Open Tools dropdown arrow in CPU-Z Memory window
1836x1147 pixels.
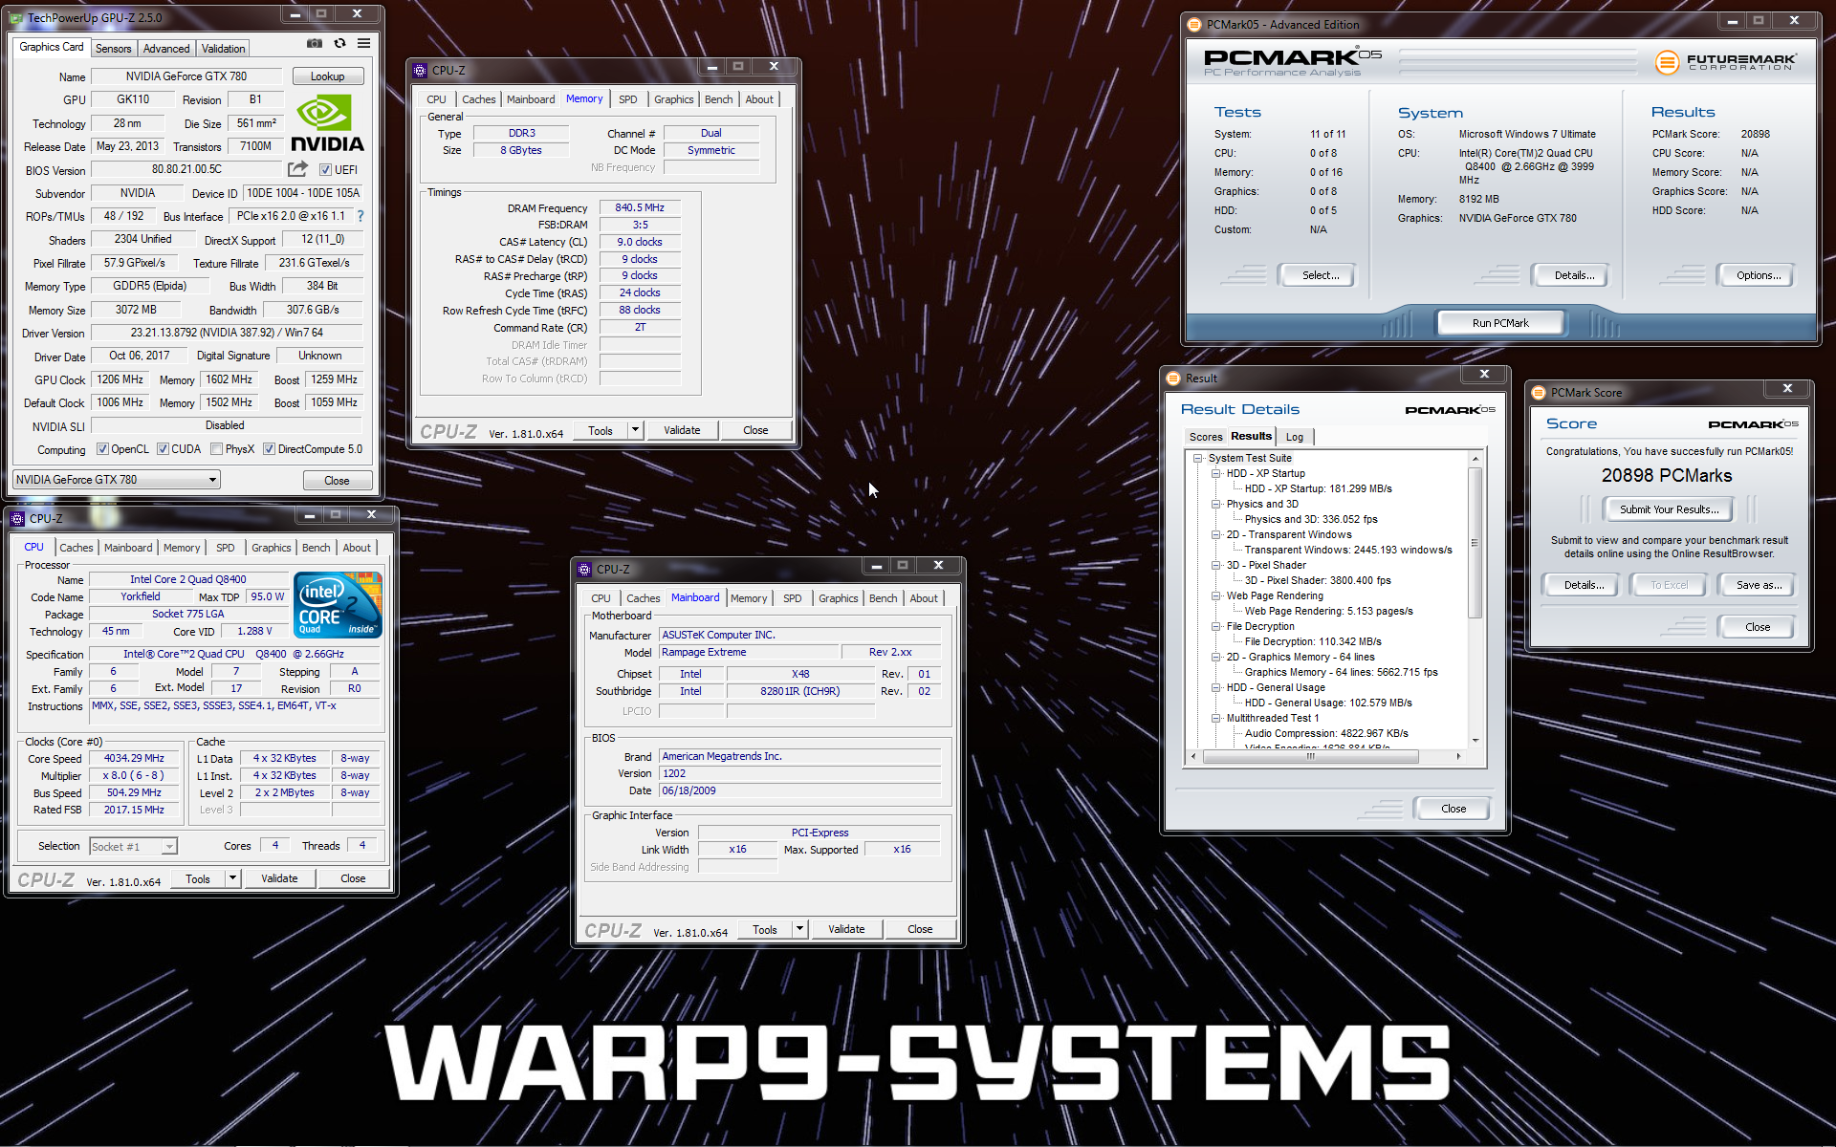pyautogui.click(x=635, y=430)
